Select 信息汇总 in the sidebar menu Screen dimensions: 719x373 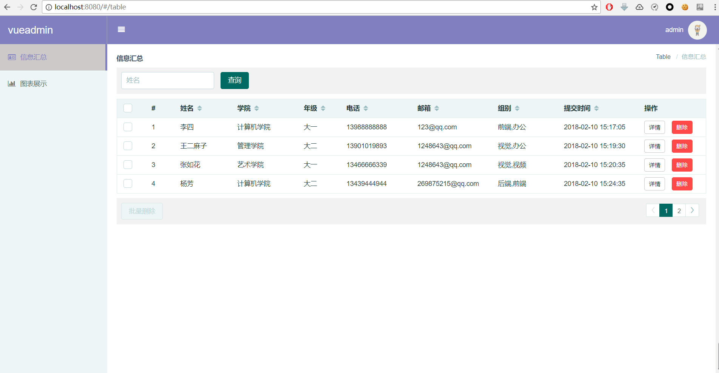pyautogui.click(x=53, y=57)
